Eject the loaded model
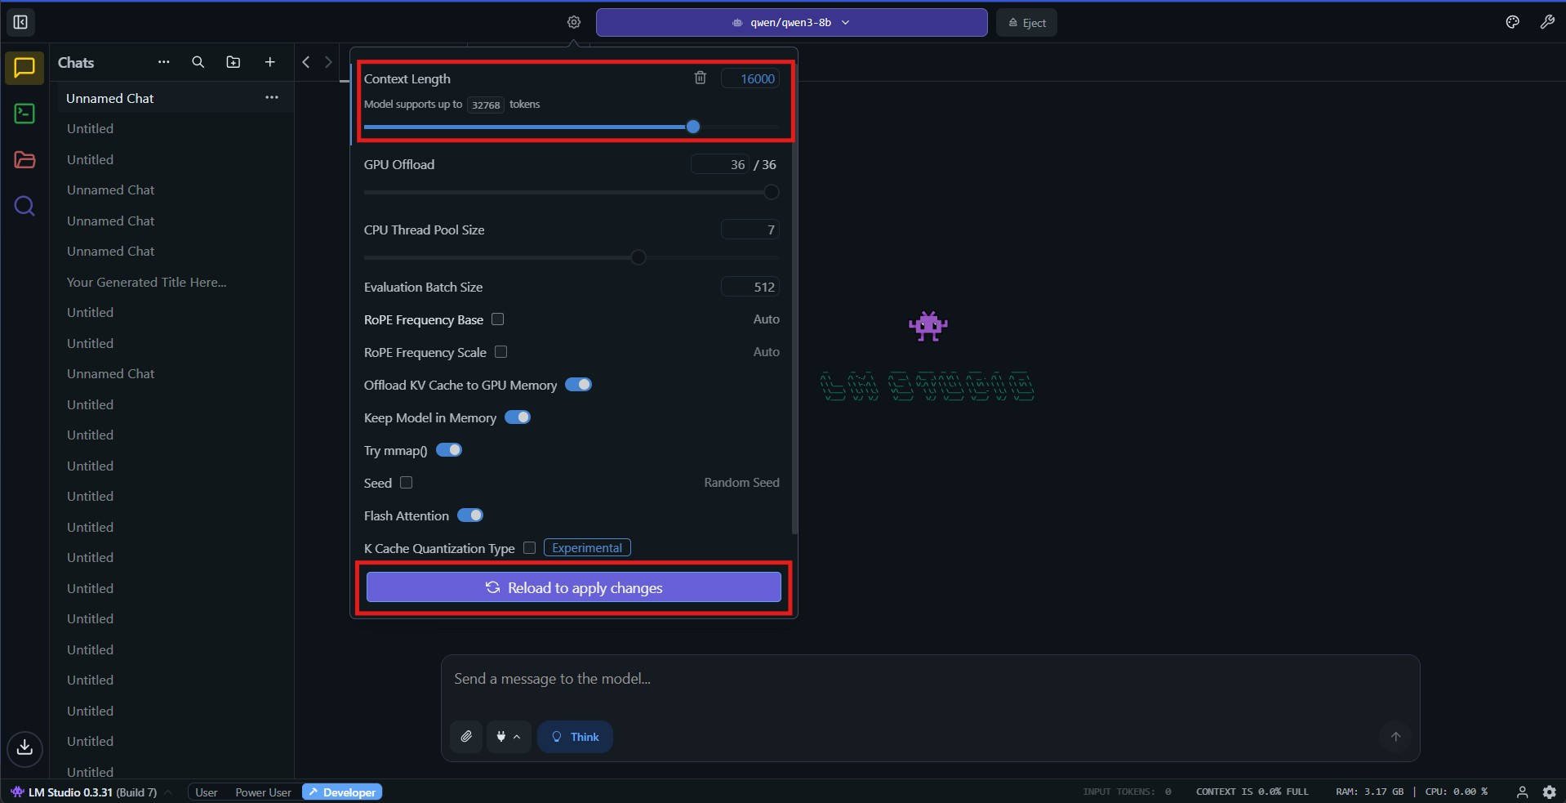This screenshot has width=1566, height=803. tap(1025, 22)
